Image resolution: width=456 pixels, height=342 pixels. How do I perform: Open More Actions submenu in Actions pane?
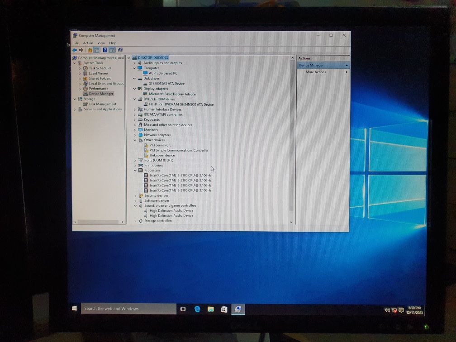point(316,72)
